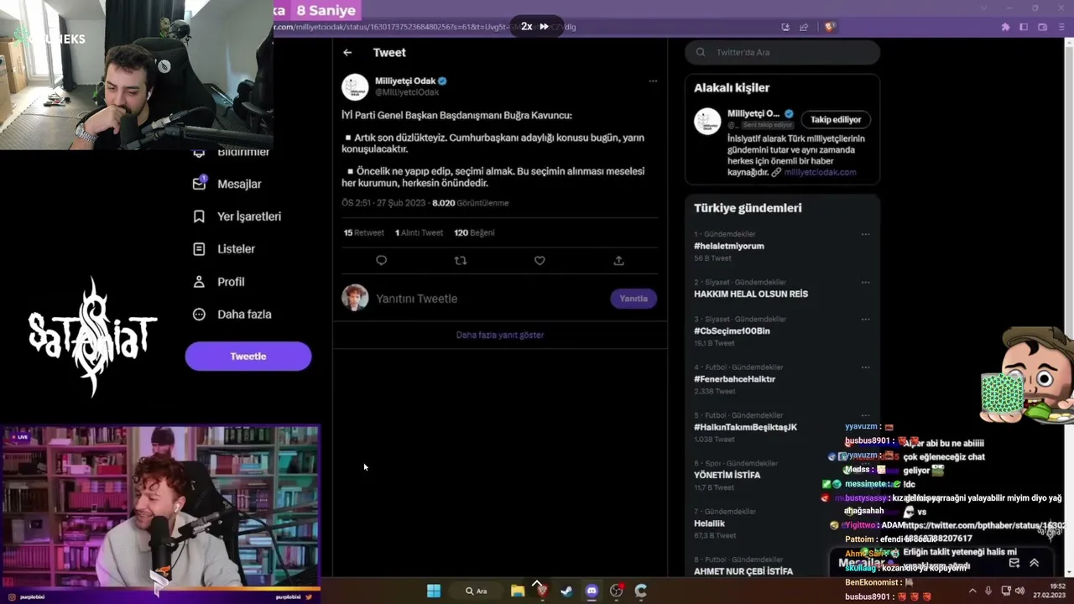Open Listeler in the sidebar
The image size is (1074, 604).
coord(224,249)
